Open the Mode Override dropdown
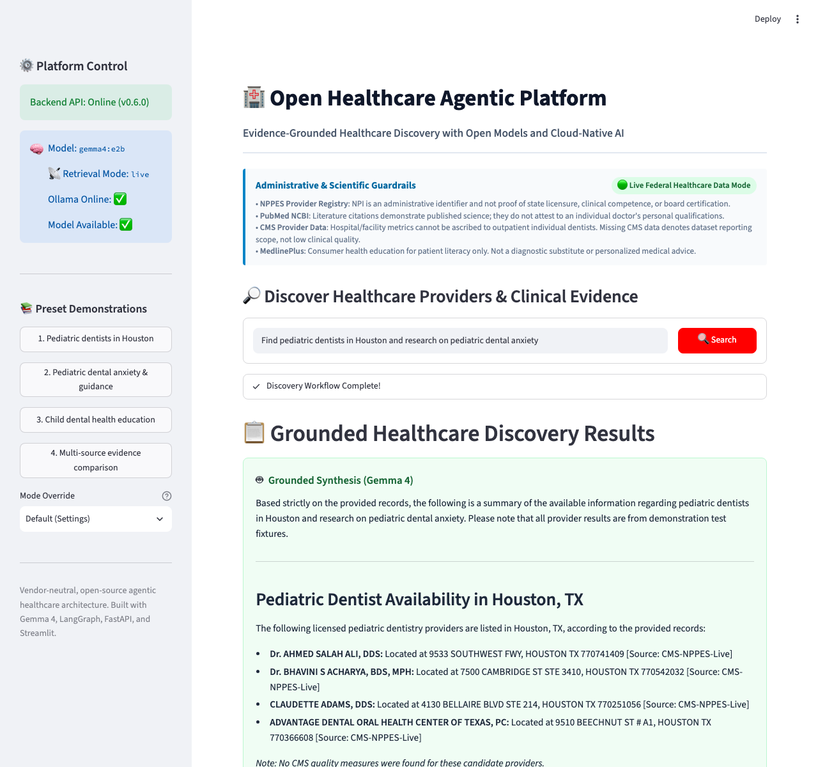The width and height of the screenshot is (818, 767). [96, 519]
